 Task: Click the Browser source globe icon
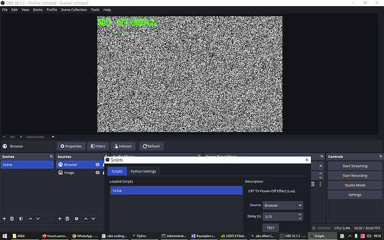[x=61, y=164]
